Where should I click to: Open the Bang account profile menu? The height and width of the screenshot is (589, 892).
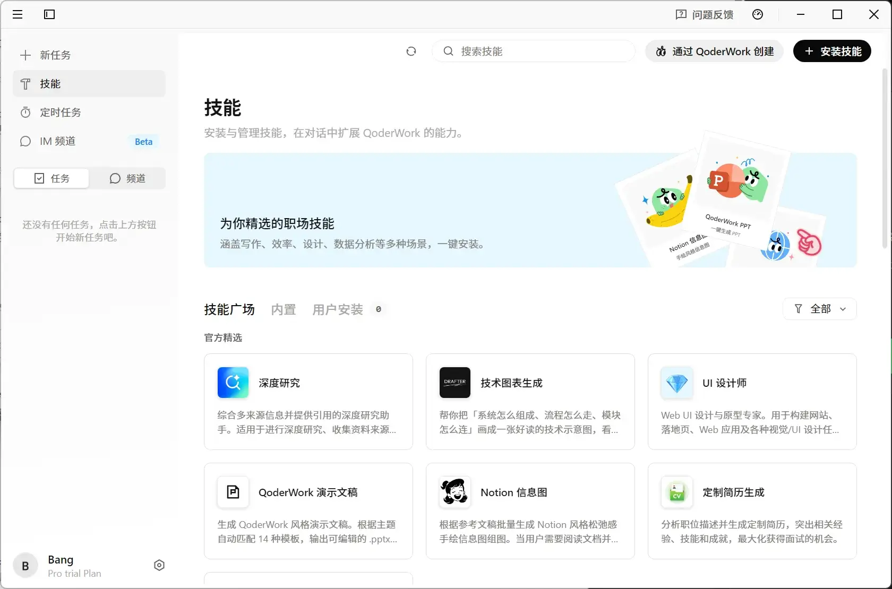pos(59,566)
